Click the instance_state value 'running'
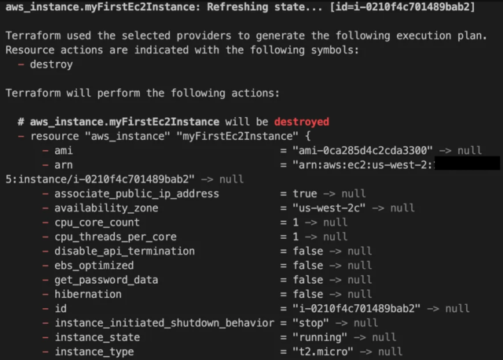The height and width of the screenshot is (360, 503). click(x=320, y=337)
